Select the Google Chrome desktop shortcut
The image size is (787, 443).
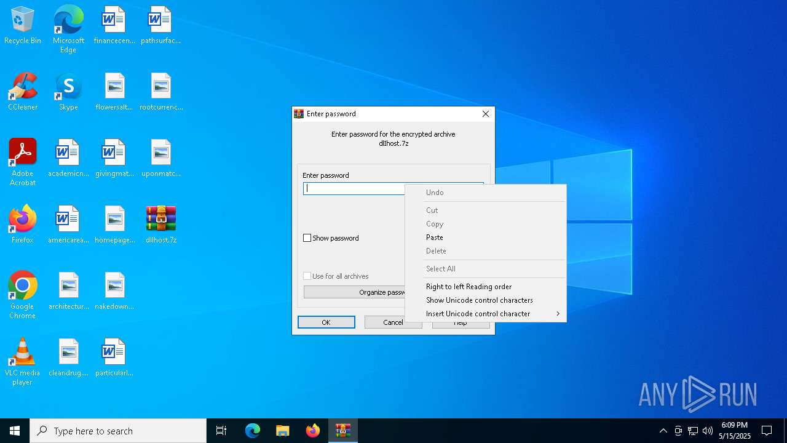click(x=23, y=295)
